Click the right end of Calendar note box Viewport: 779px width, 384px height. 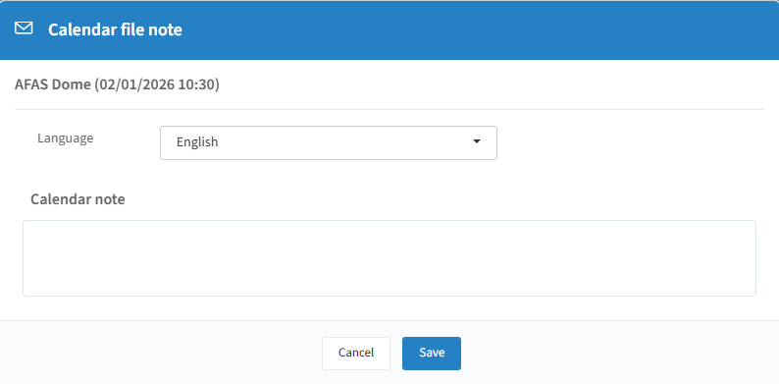pos(748,258)
